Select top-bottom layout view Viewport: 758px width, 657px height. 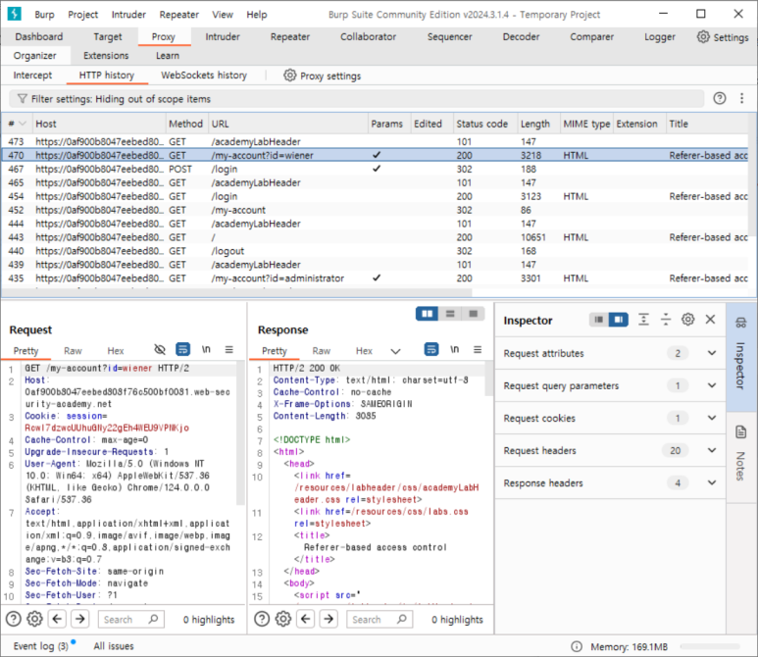pyautogui.click(x=450, y=314)
